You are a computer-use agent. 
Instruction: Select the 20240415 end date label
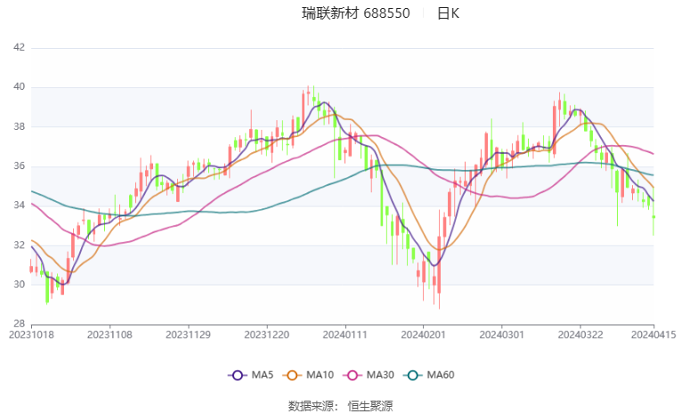coord(653,335)
